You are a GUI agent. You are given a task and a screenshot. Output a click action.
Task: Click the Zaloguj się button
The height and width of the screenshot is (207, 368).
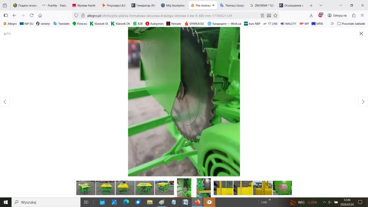point(337,16)
